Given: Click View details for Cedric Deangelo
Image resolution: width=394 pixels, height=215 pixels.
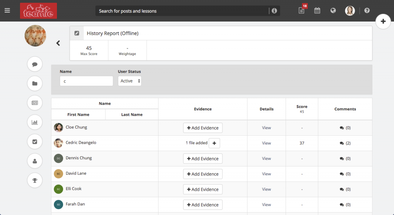Looking at the screenshot, I should coord(266,143).
